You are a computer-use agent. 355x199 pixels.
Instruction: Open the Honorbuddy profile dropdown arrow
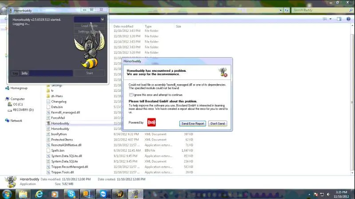point(103,20)
